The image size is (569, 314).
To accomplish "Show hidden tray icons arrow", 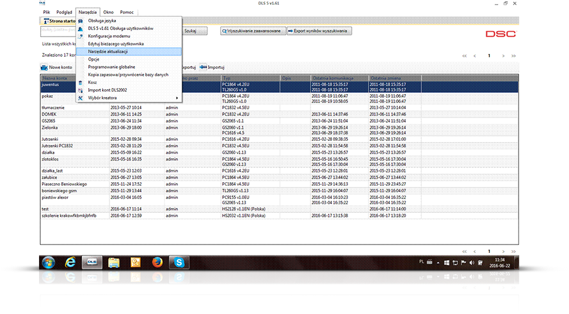I will [x=438, y=262].
